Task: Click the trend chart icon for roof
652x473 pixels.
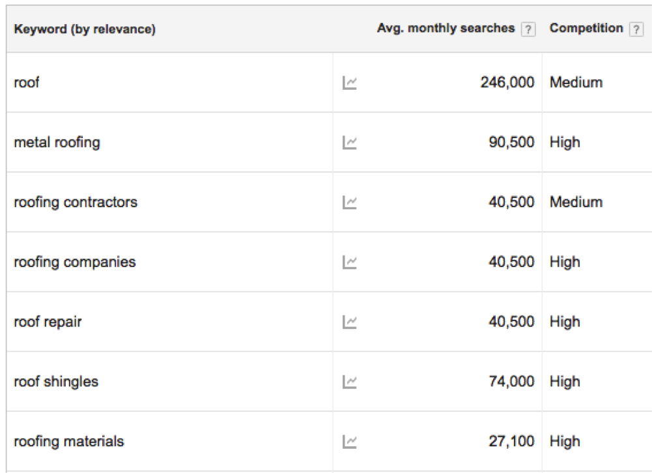Action: [x=349, y=83]
